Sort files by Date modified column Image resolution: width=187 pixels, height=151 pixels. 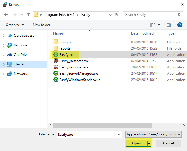click(142, 33)
